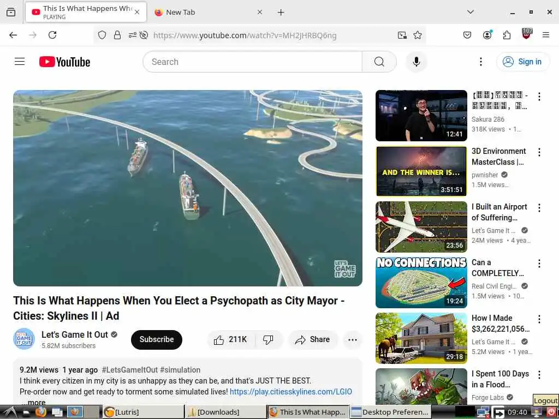Viewport: 559px width, 419px height.
Task: Reload the current page
Action: pos(52,35)
